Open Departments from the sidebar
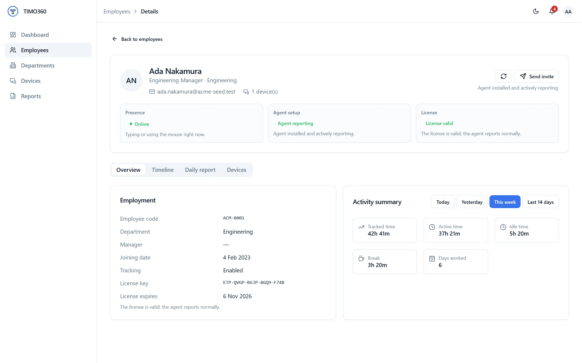Image resolution: width=582 pixels, height=363 pixels. click(x=48, y=65)
